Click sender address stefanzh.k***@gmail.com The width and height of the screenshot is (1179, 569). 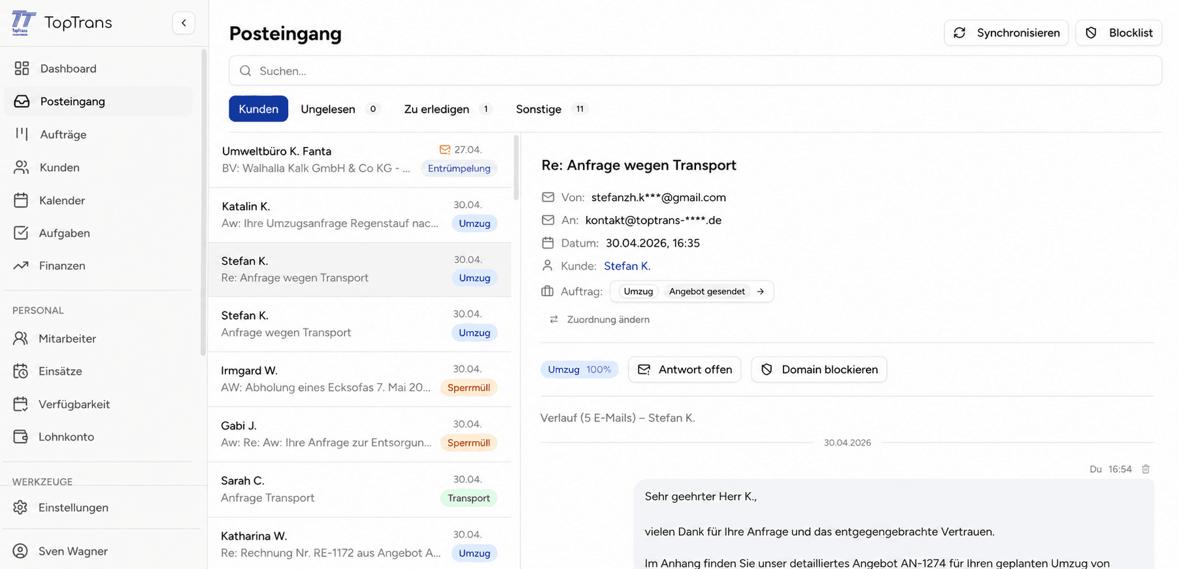[x=658, y=197]
